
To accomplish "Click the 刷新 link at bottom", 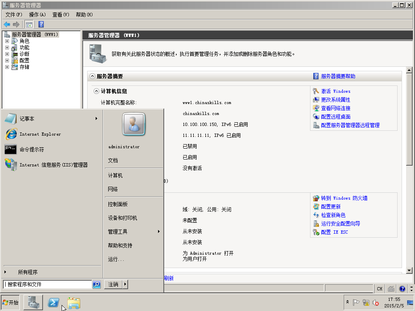I will pyautogui.click(x=169, y=278).
